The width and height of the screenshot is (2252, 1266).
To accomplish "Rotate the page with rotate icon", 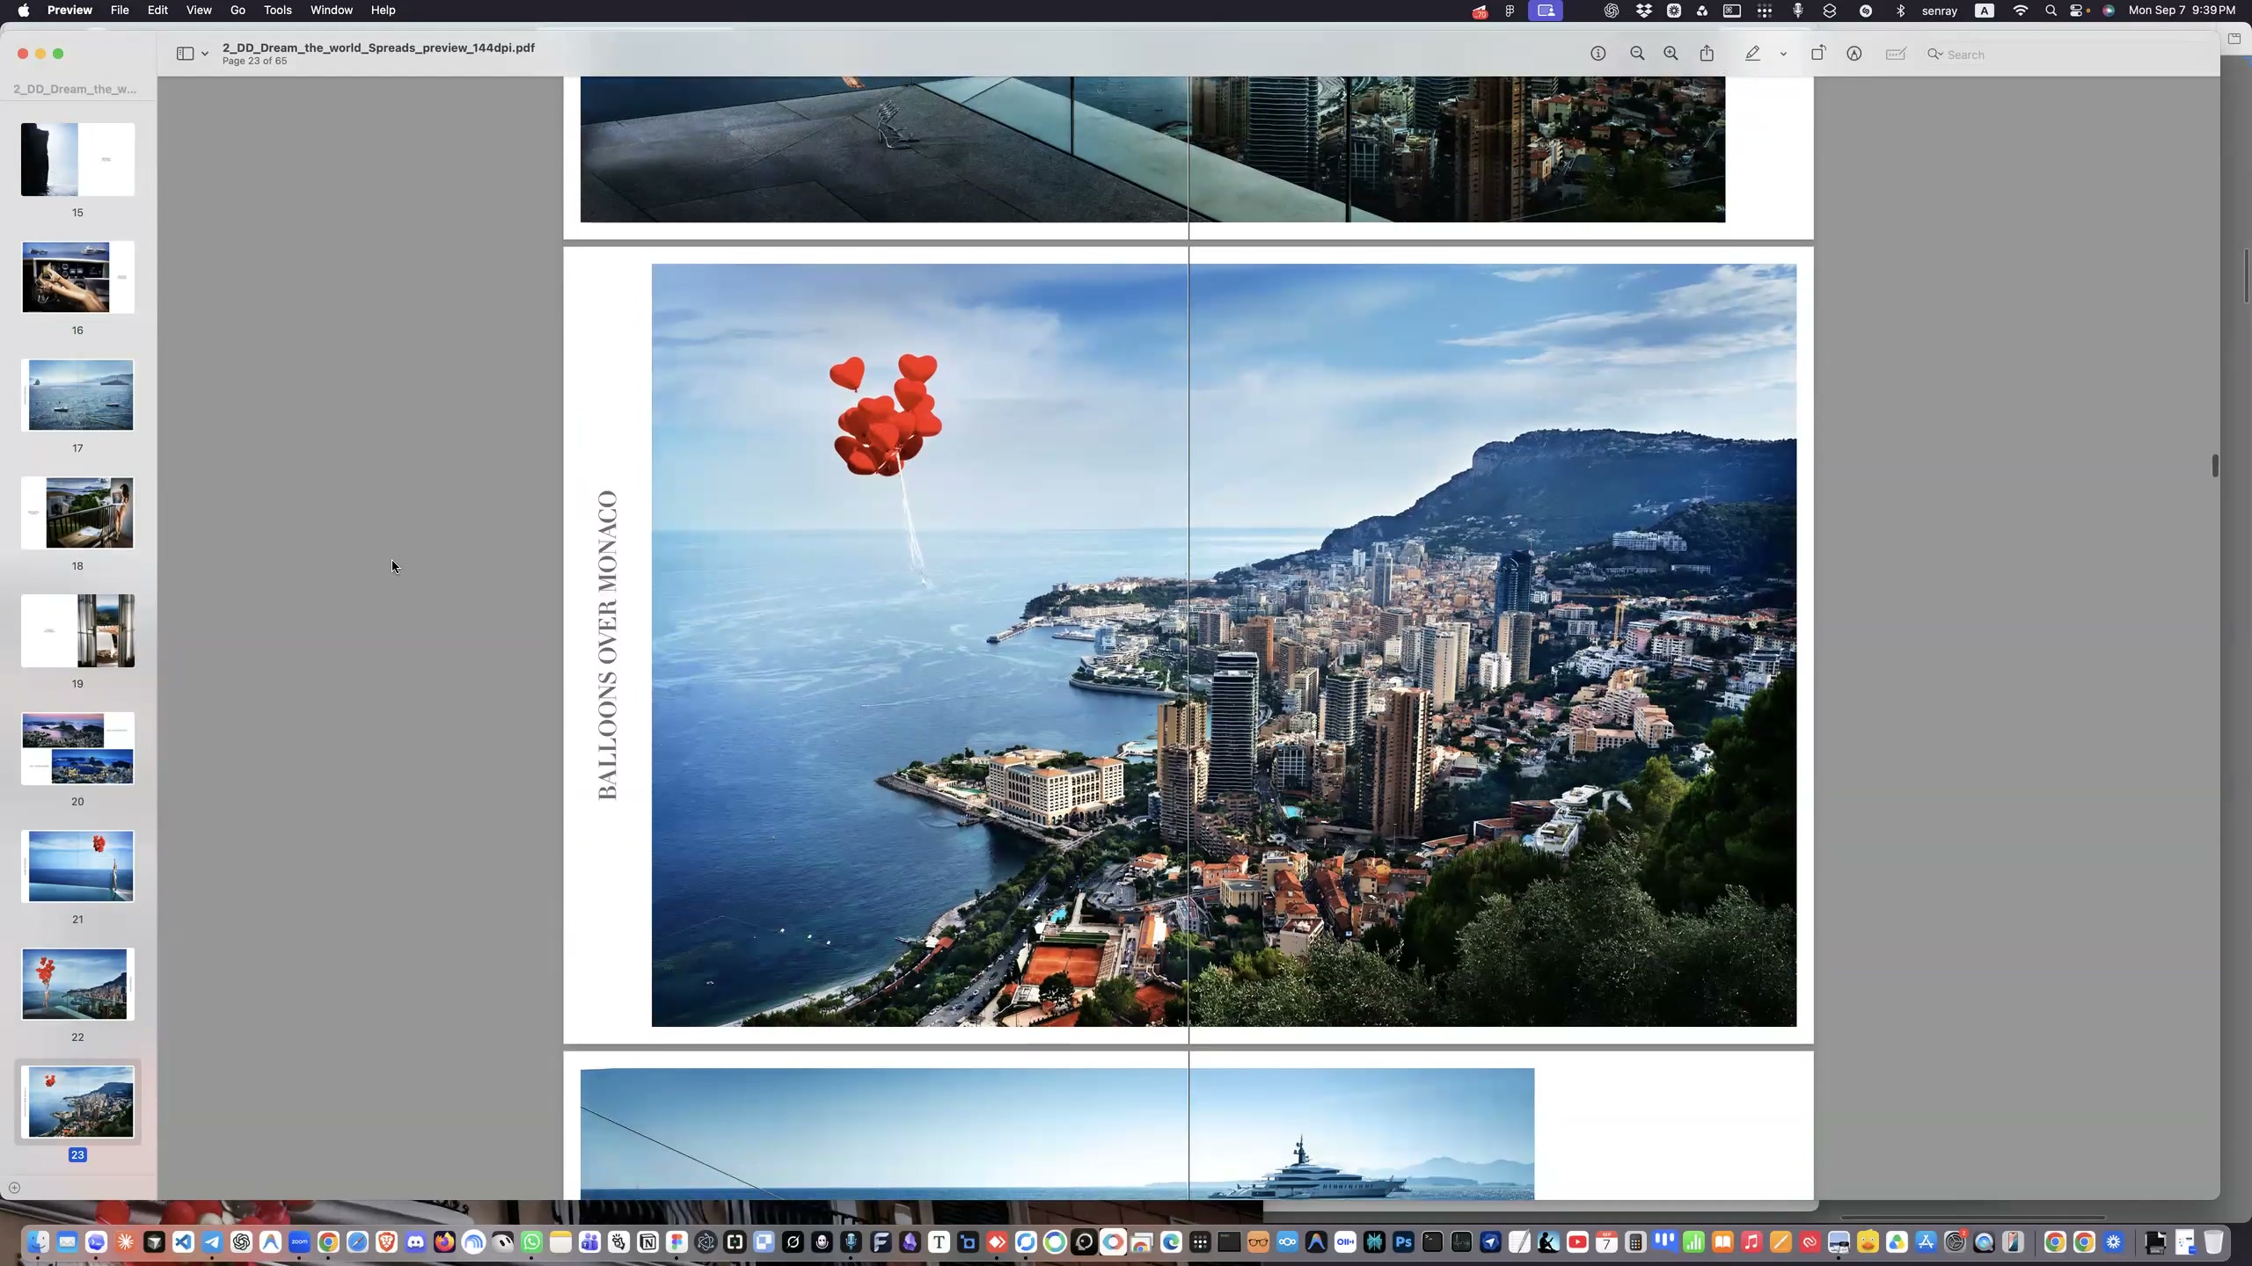I will [x=1818, y=54].
